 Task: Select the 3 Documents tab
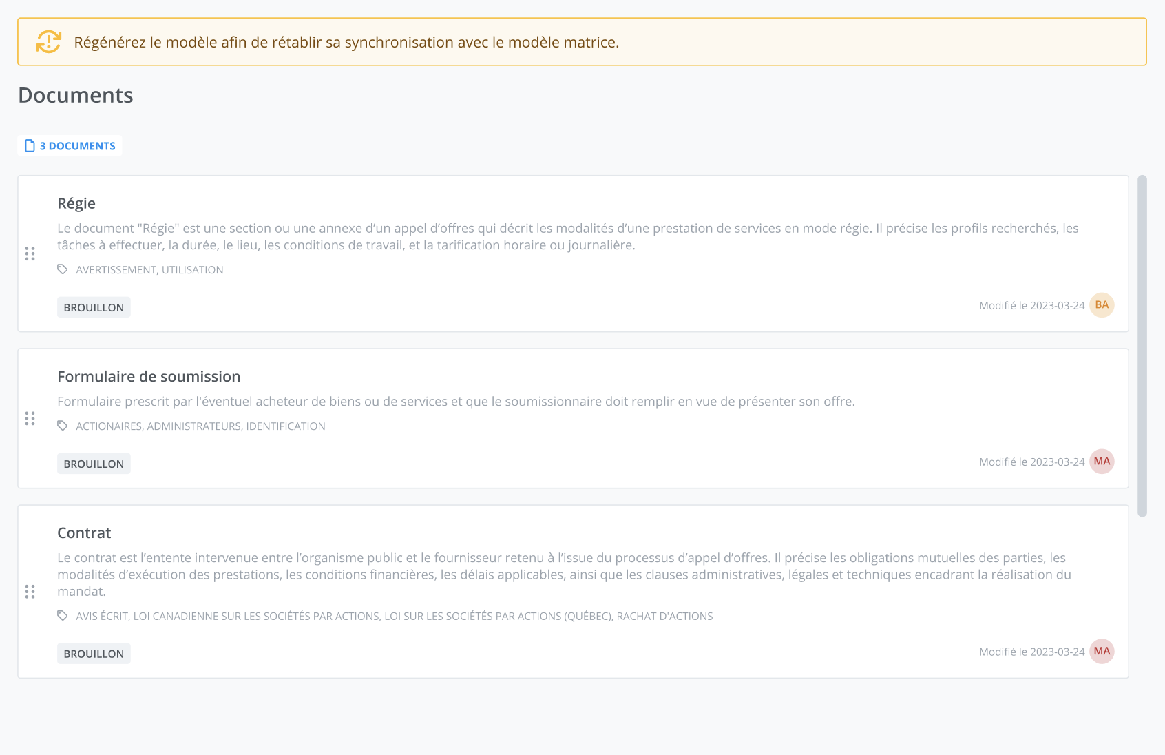coord(70,145)
